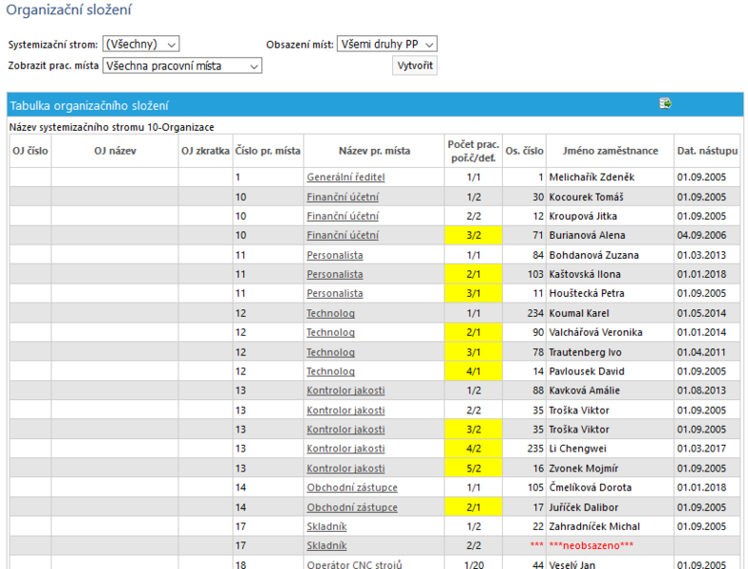This screenshot has width=748, height=569.
Task: Click date 01.03.2013 for Bohdanová Zuzana
Action: pyautogui.click(x=707, y=255)
